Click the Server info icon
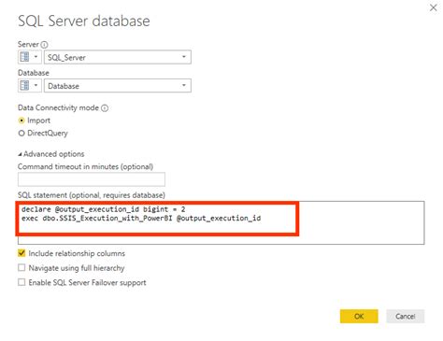The width and height of the screenshot is (443, 341). click(x=45, y=45)
